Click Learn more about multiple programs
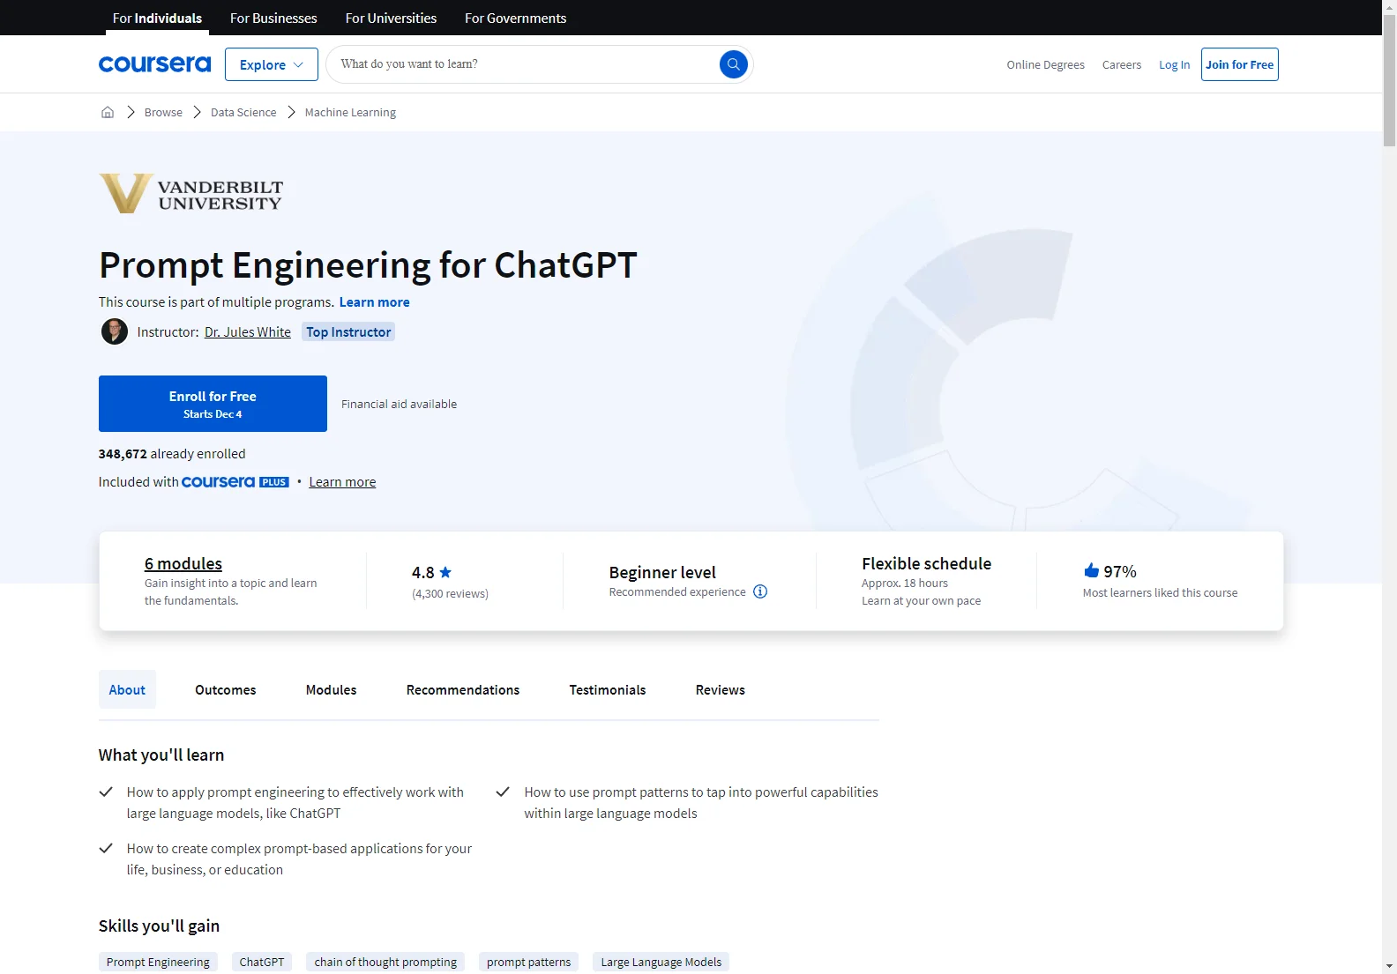The height and width of the screenshot is (974, 1397). 374,301
